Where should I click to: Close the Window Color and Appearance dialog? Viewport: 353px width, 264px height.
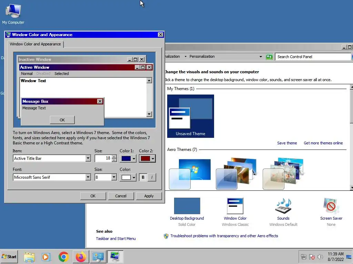coord(161,35)
